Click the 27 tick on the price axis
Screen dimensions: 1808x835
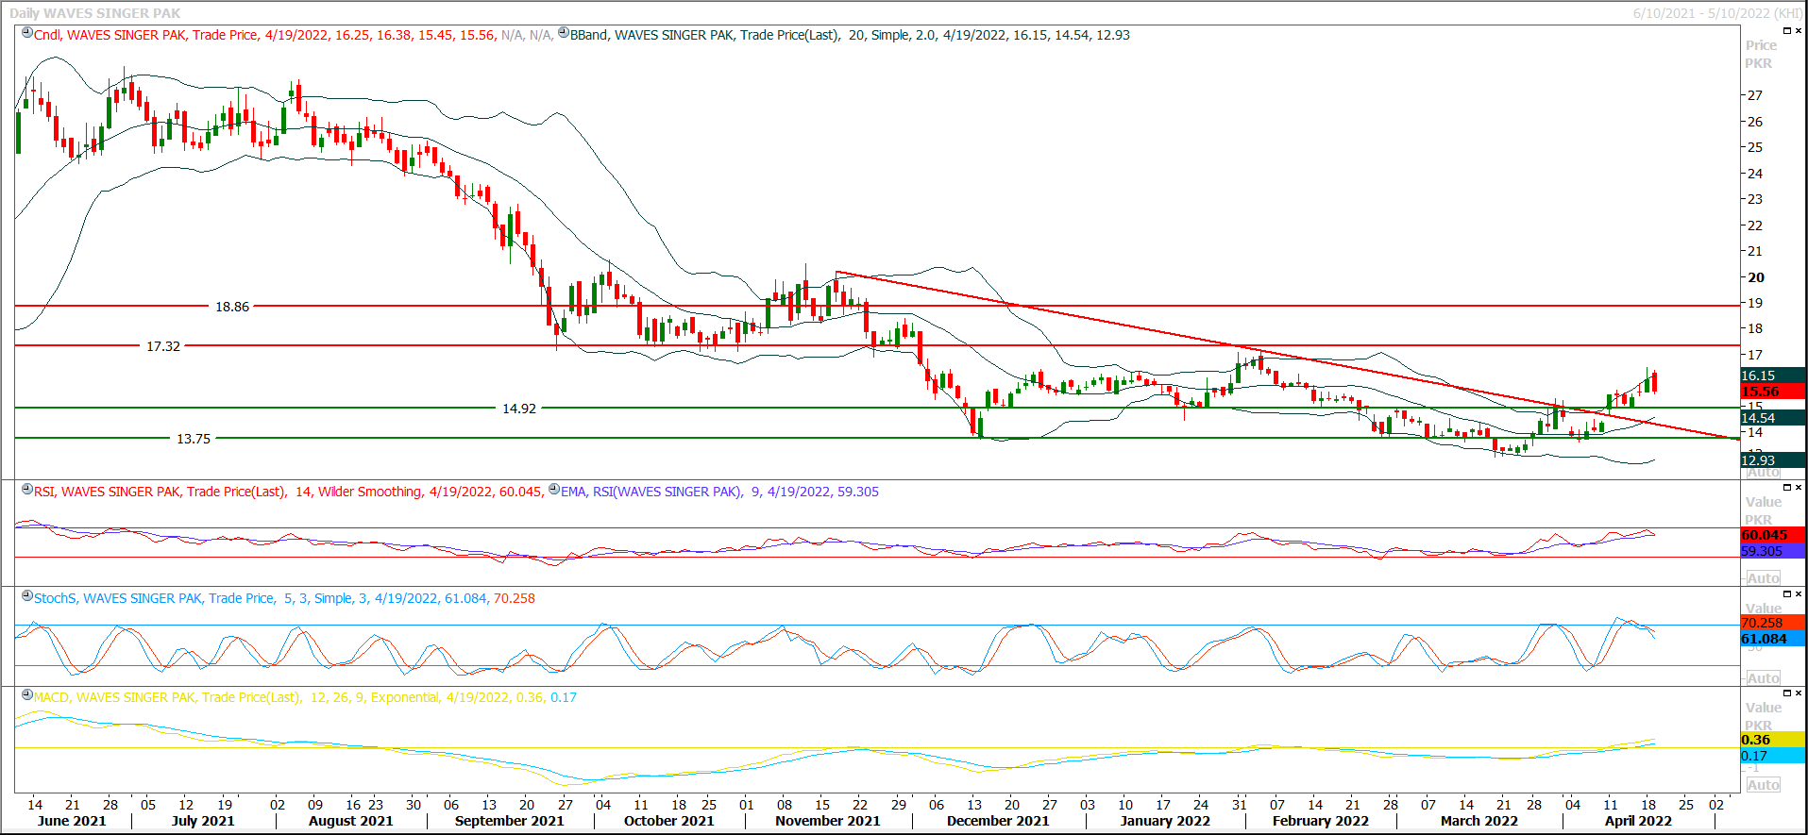[1755, 95]
